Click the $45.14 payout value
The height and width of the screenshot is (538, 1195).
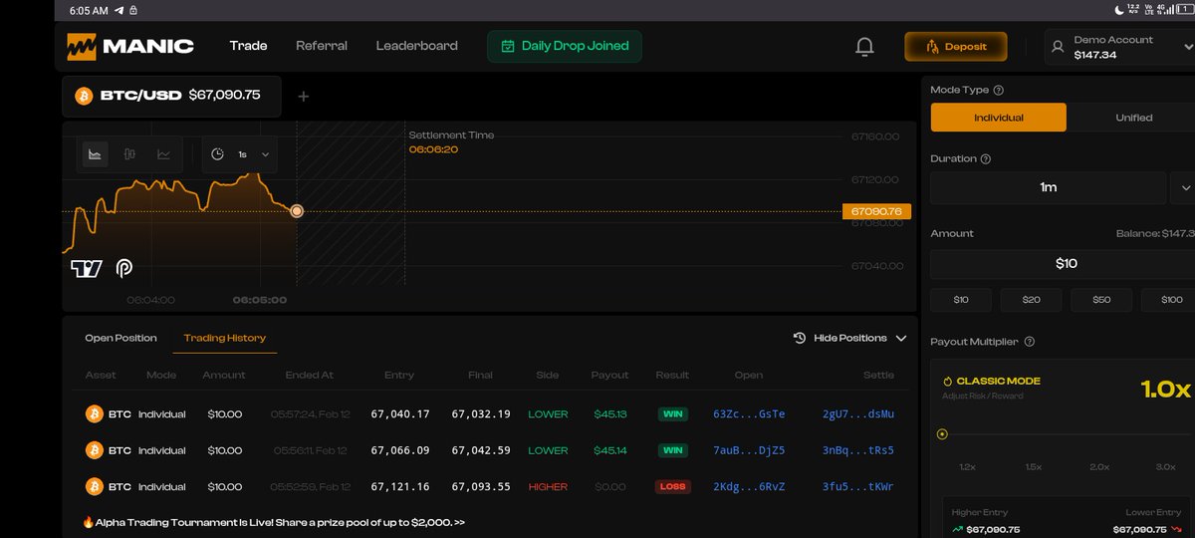(x=609, y=450)
